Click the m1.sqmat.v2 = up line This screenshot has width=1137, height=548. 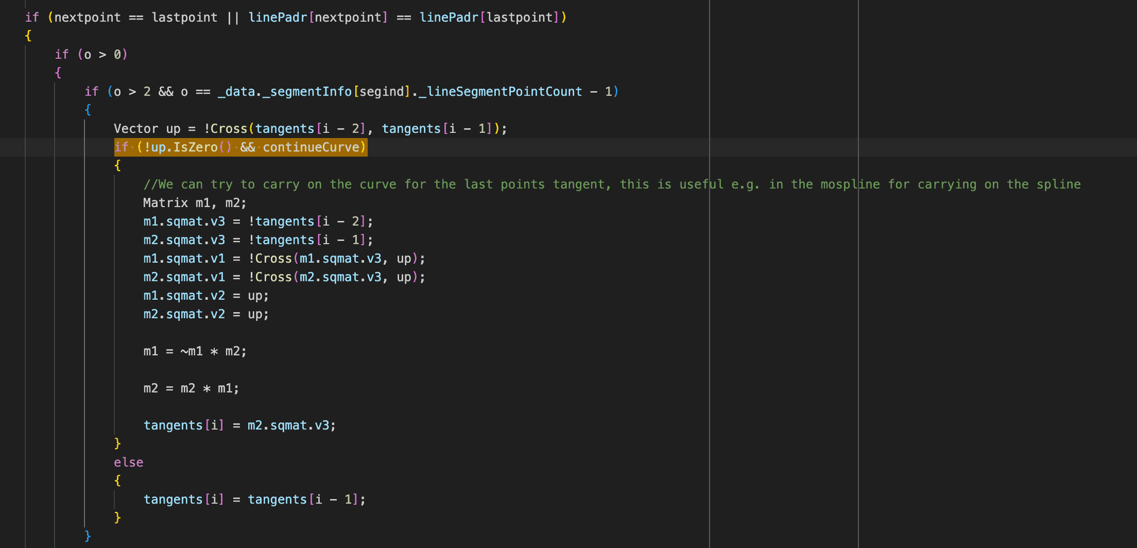pos(205,295)
